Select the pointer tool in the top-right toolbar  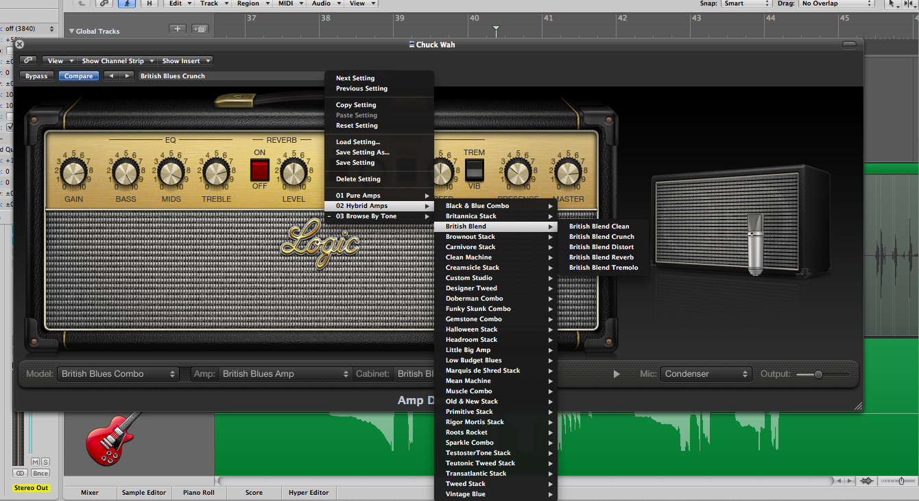(x=892, y=3)
